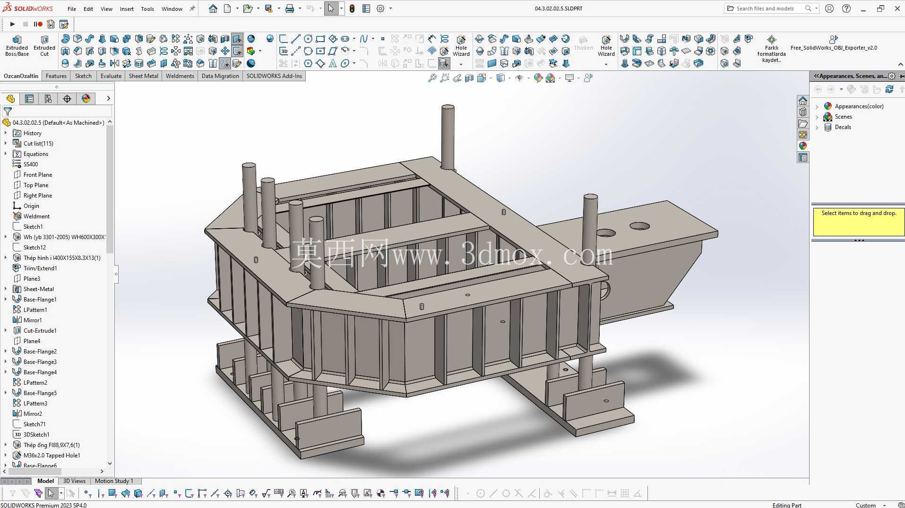Image resolution: width=905 pixels, height=508 pixels.
Task: Pin the menu bar
Action: tap(192, 9)
